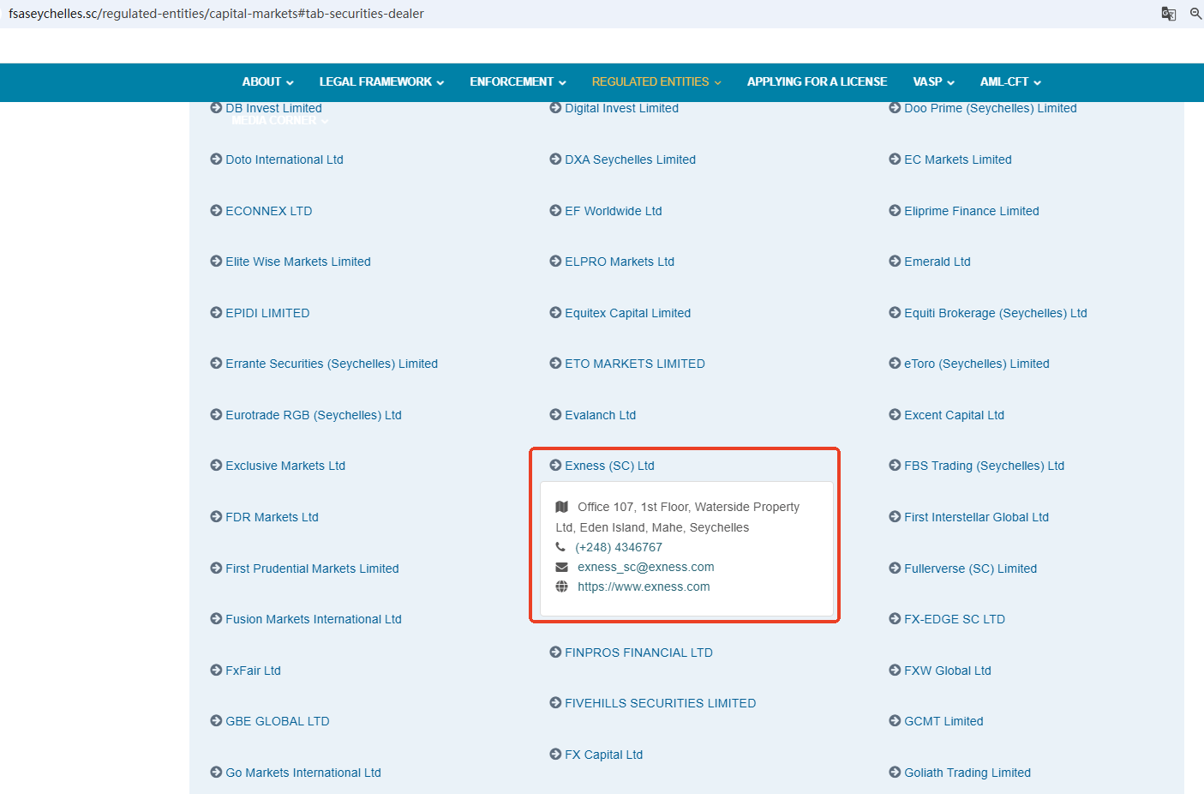The width and height of the screenshot is (1204, 794).
Task: Click the arrow icon beside Exclusive Markets Ltd
Action: coord(216,465)
